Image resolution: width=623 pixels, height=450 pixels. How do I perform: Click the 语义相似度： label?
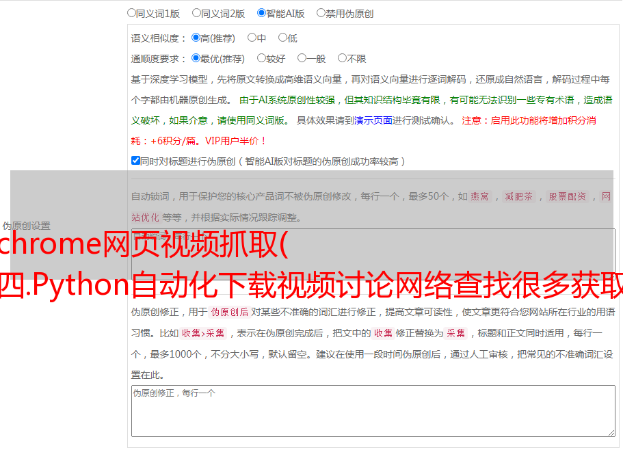[x=159, y=38]
